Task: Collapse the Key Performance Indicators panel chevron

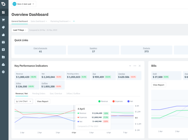Action: (130, 66)
